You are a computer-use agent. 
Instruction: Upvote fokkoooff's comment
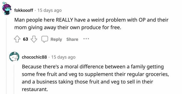tap(17, 39)
